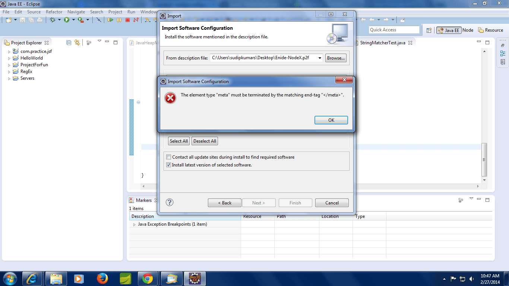Click the Save toolbar icon
509x286 pixels.
tap(23, 20)
